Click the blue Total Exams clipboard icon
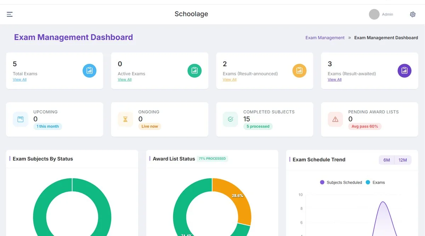425x236 pixels. [90, 71]
